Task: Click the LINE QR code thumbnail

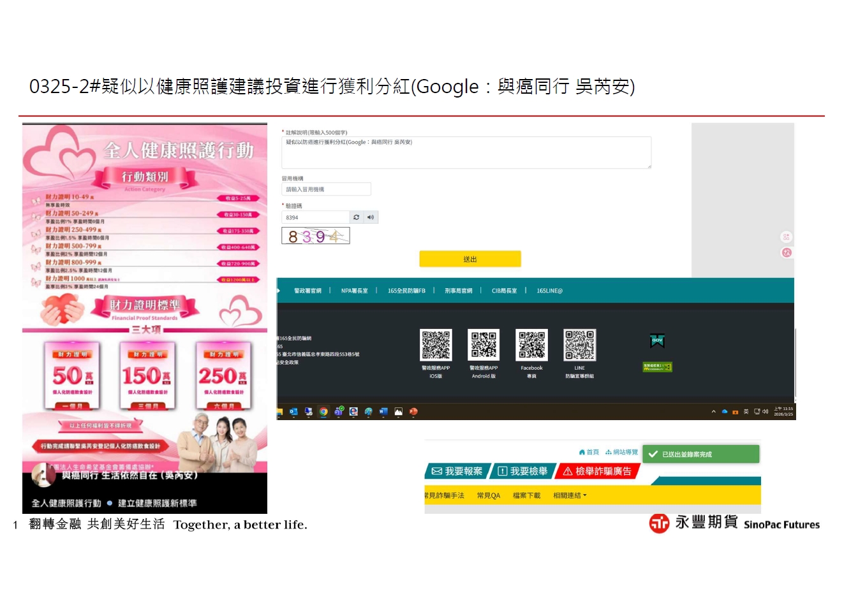Action: pos(579,345)
